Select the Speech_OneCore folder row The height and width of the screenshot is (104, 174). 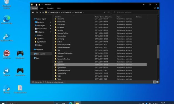point(100,59)
